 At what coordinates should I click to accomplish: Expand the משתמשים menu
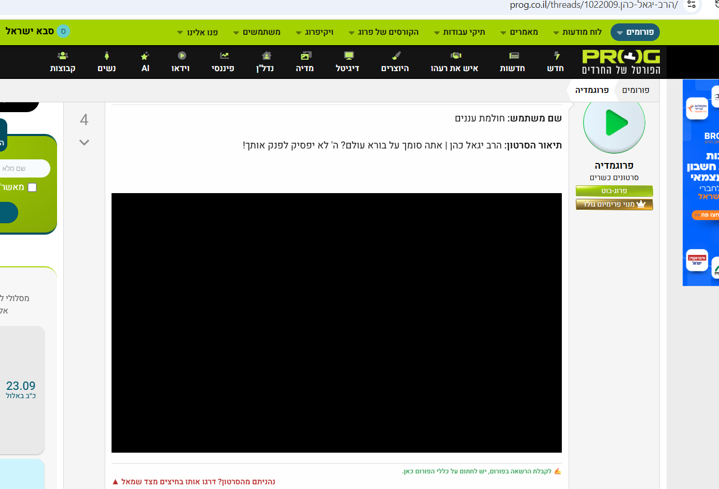(257, 32)
